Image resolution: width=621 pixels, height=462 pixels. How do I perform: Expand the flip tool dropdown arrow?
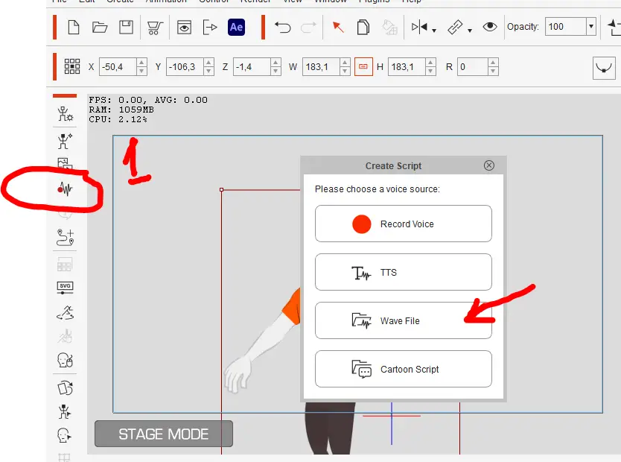[434, 31]
